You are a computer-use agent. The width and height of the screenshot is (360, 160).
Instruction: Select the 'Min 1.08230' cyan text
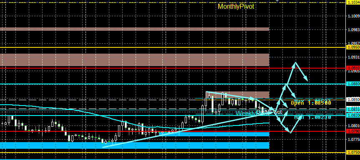point(313,117)
